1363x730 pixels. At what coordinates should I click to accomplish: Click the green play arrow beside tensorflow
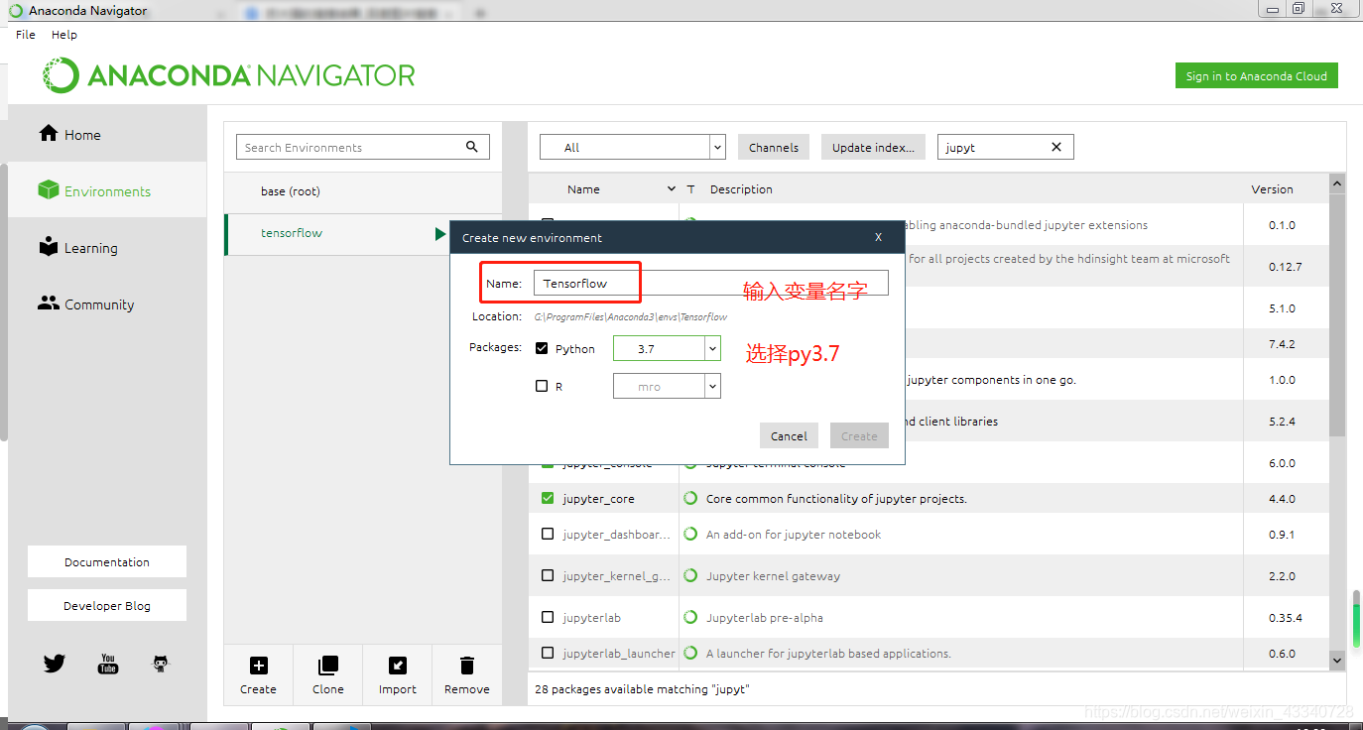pyautogui.click(x=439, y=234)
